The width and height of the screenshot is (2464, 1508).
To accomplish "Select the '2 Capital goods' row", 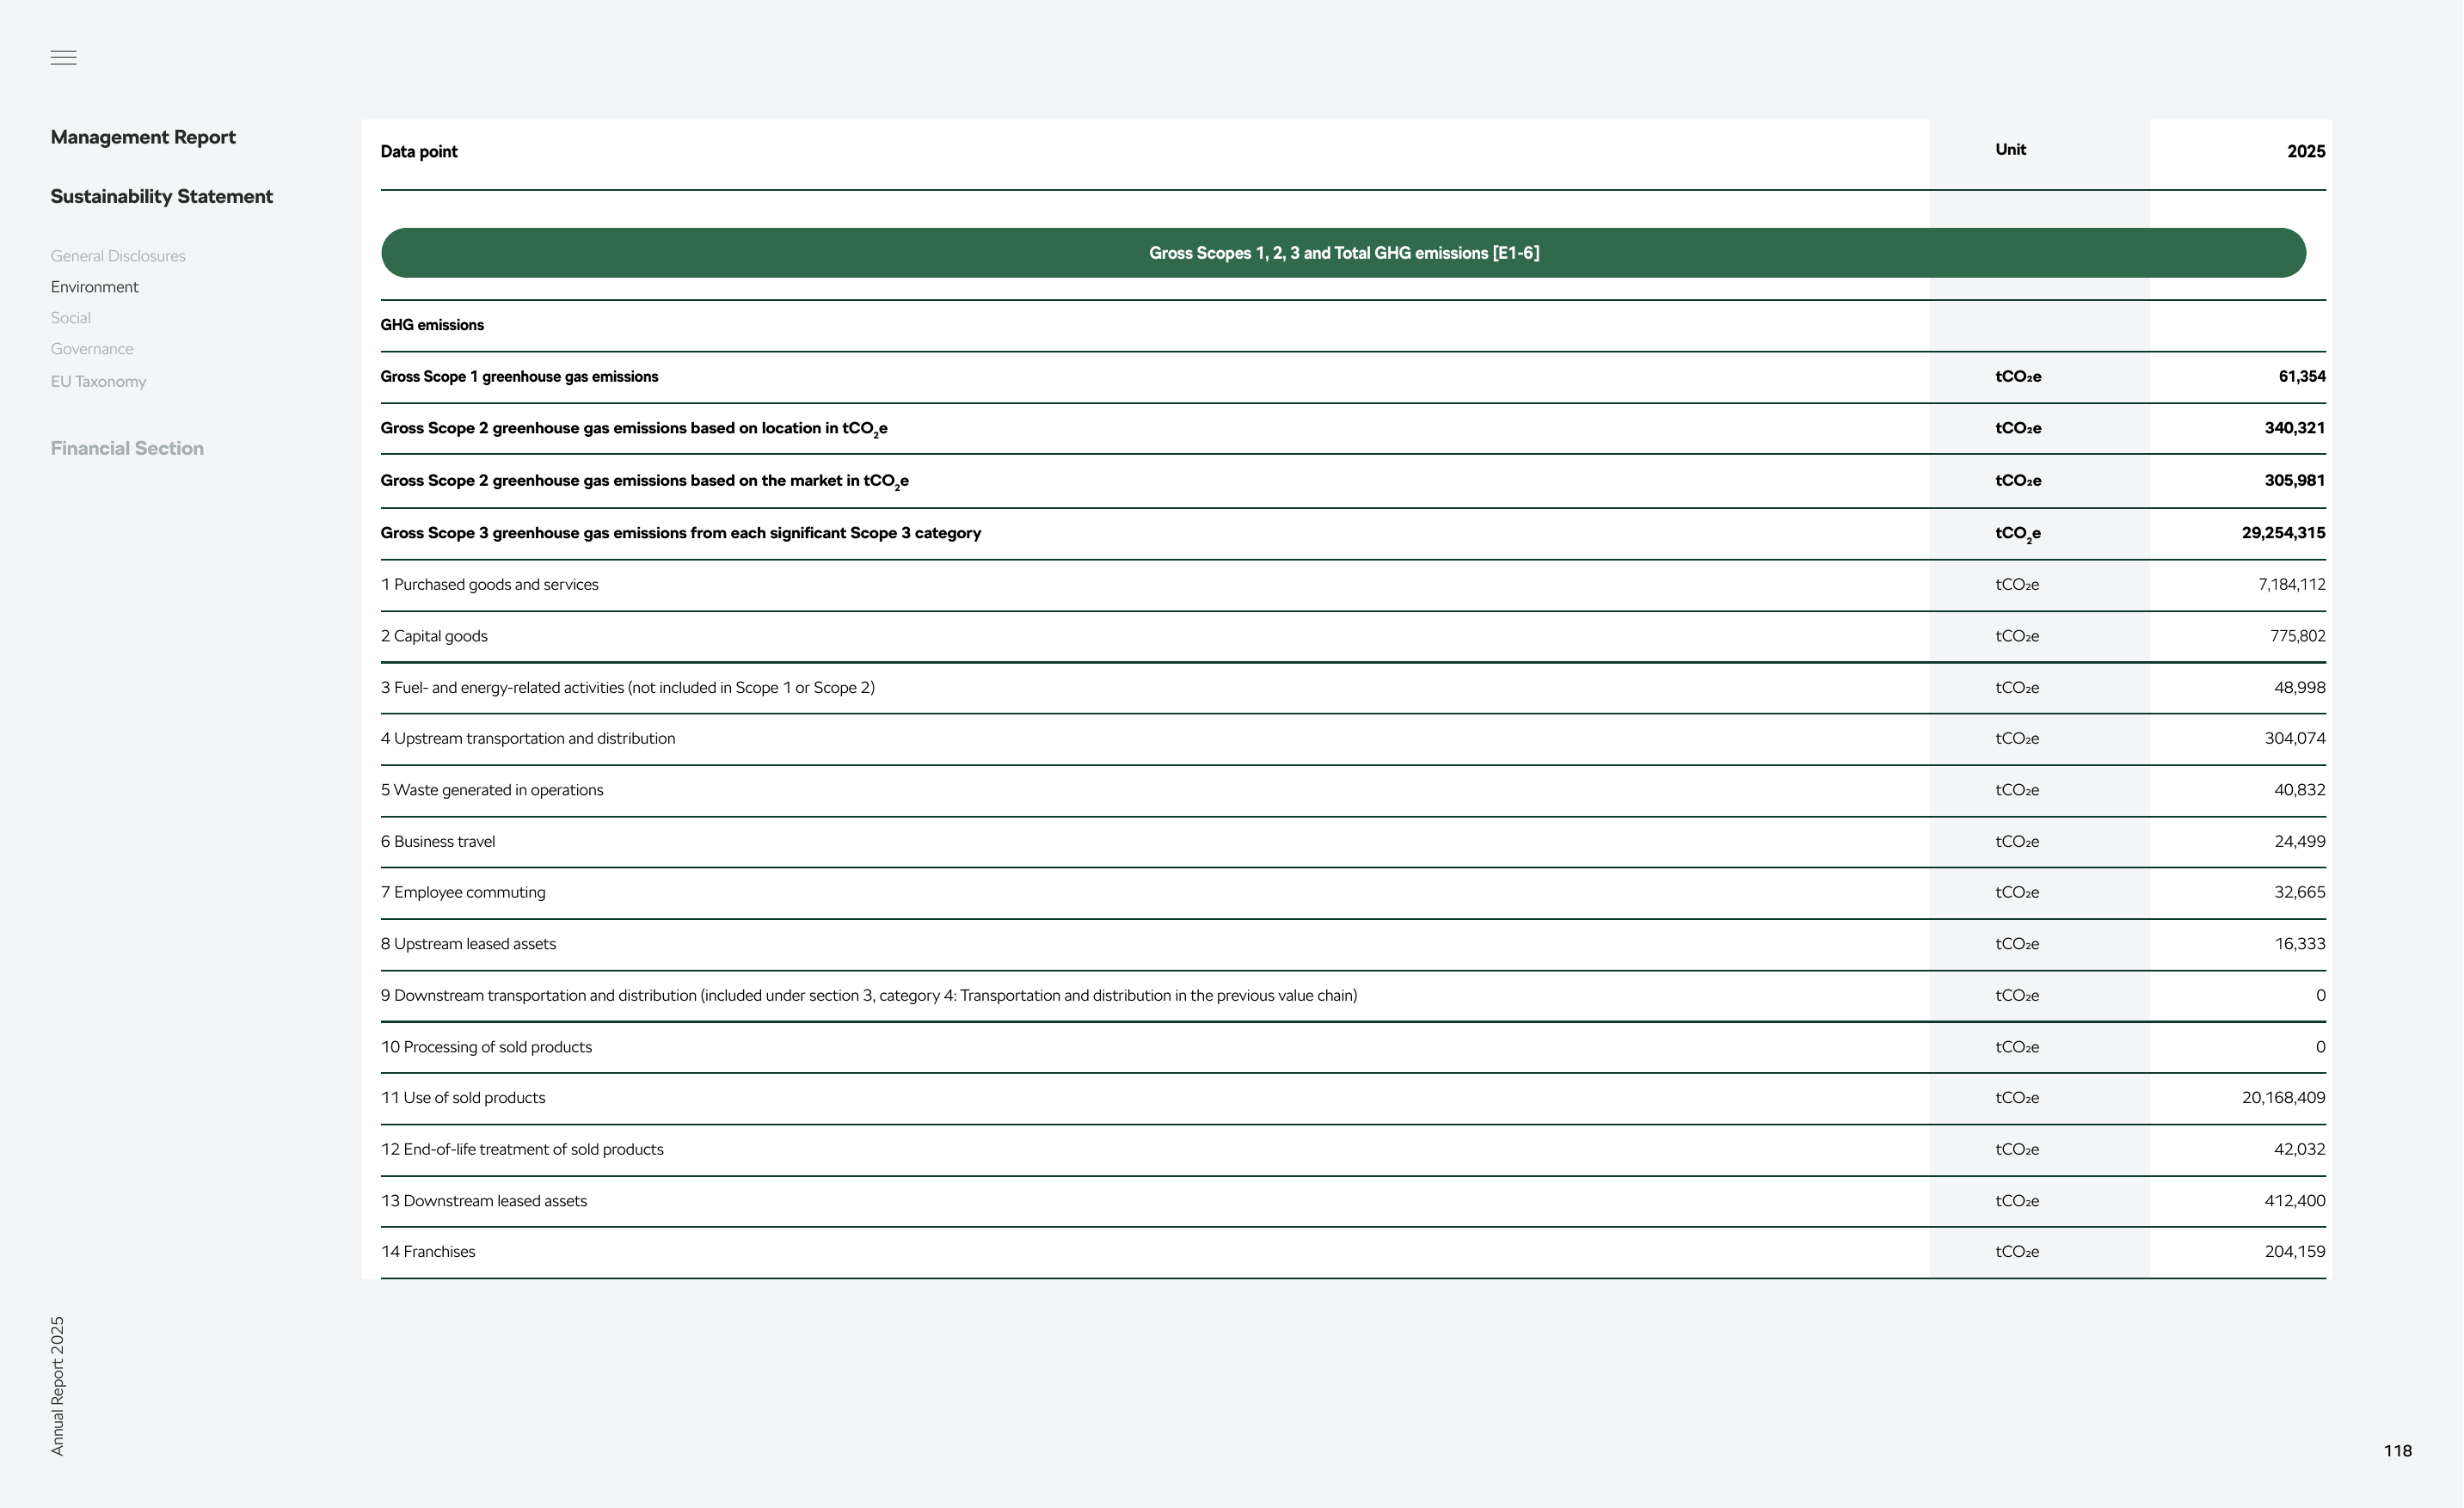I will click(x=1353, y=635).
